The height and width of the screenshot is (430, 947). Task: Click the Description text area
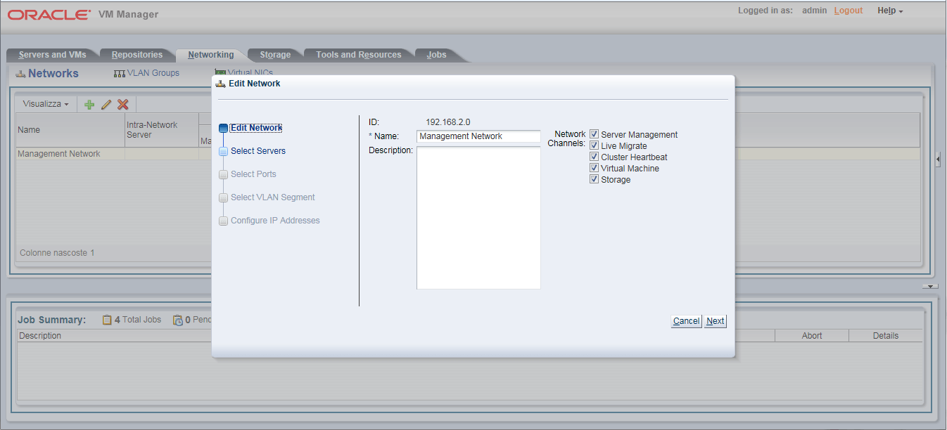[x=478, y=218]
